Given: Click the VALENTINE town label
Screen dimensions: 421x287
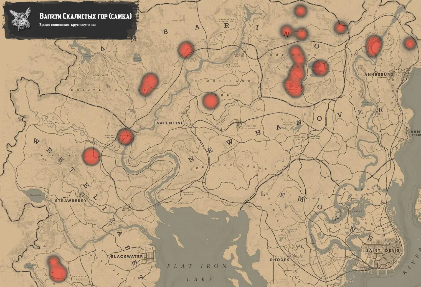Looking at the screenshot, I should 170,123.
